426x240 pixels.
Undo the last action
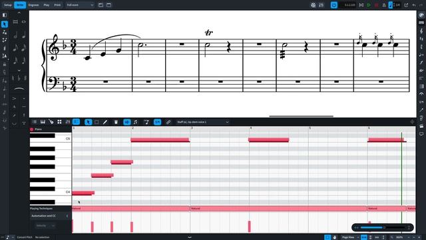tap(414, 5)
